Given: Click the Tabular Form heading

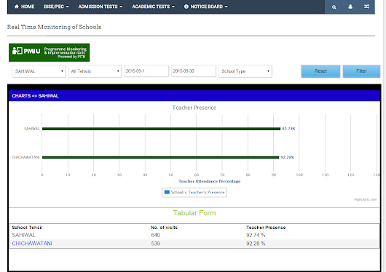Looking at the screenshot, I should tap(194, 213).
